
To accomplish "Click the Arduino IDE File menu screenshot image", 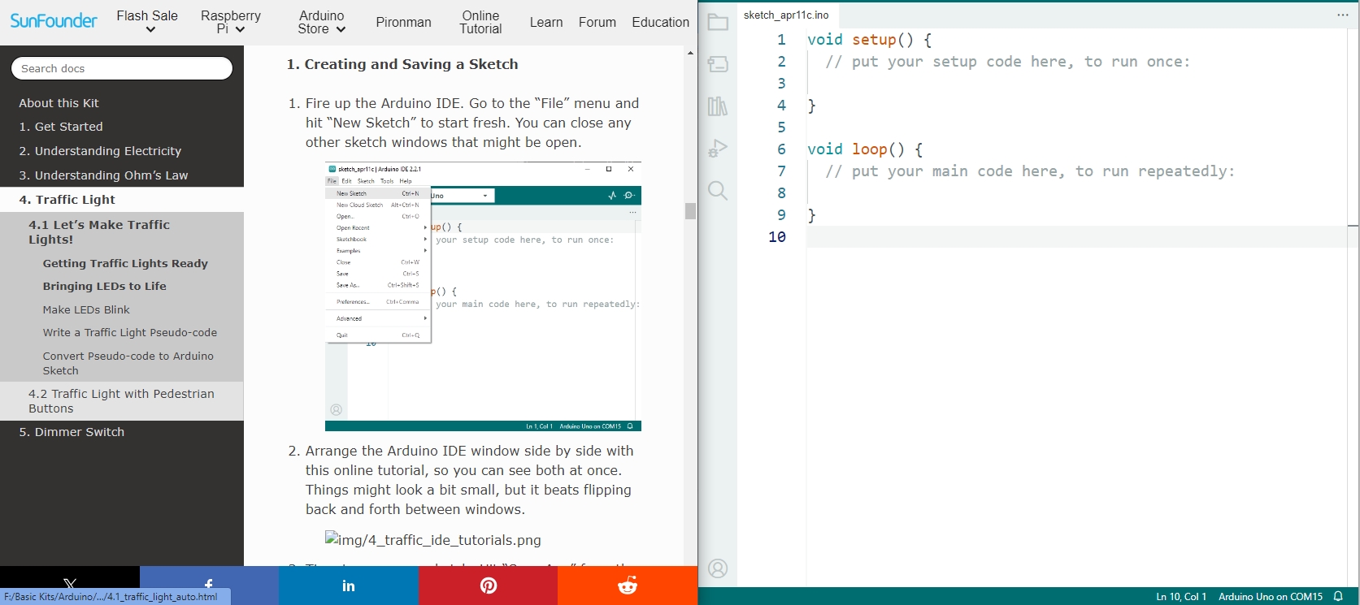I will pos(483,296).
